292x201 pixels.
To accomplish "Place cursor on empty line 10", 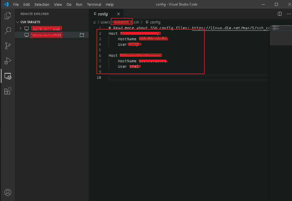I will coord(189,77).
